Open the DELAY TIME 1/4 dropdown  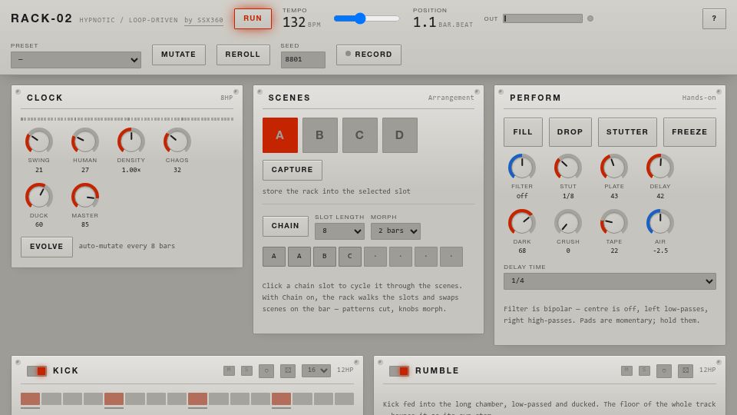pos(610,281)
